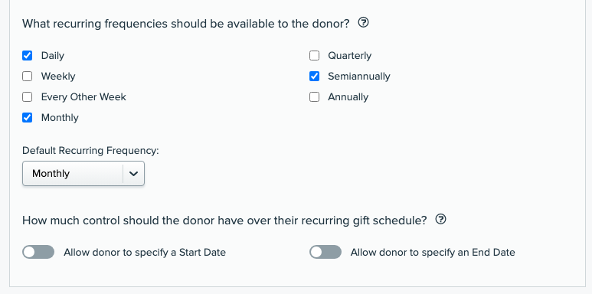Click the 'Quarterly' label text

pyautogui.click(x=350, y=55)
